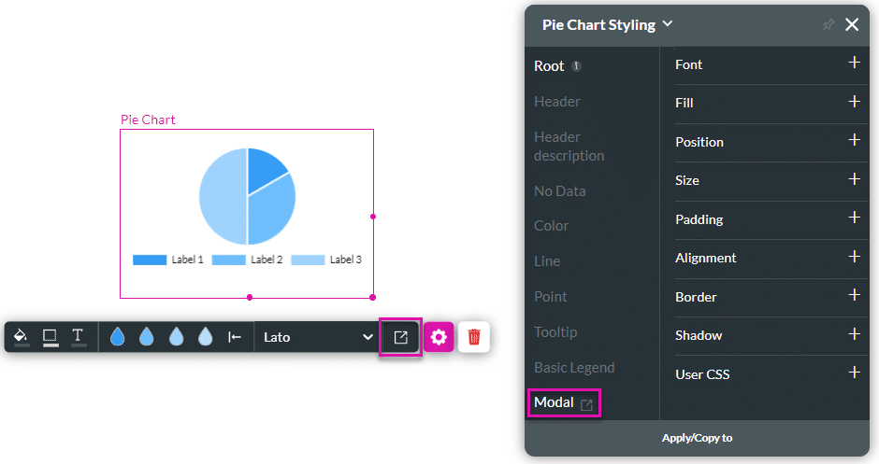
Task: Select the text color tool
Action: point(79,336)
